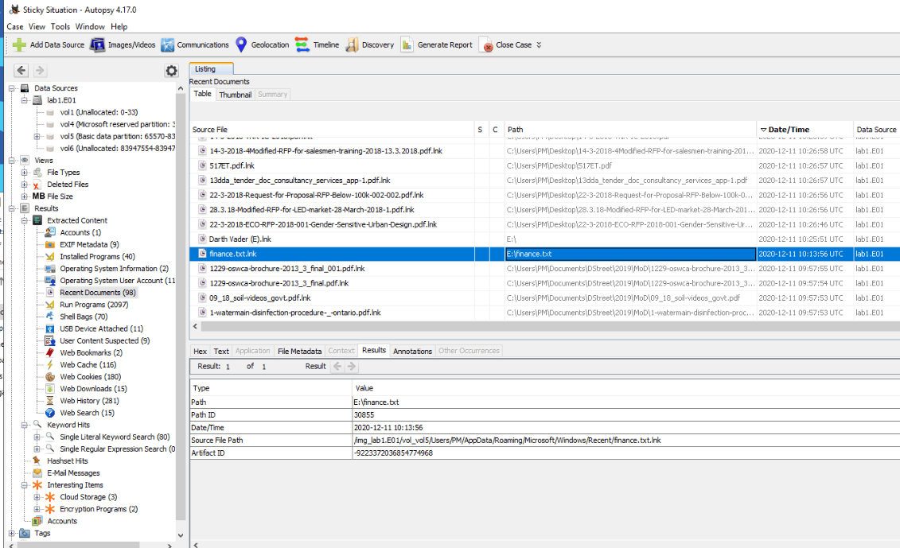Click the Path column header
The height and width of the screenshot is (548, 900).
point(630,130)
